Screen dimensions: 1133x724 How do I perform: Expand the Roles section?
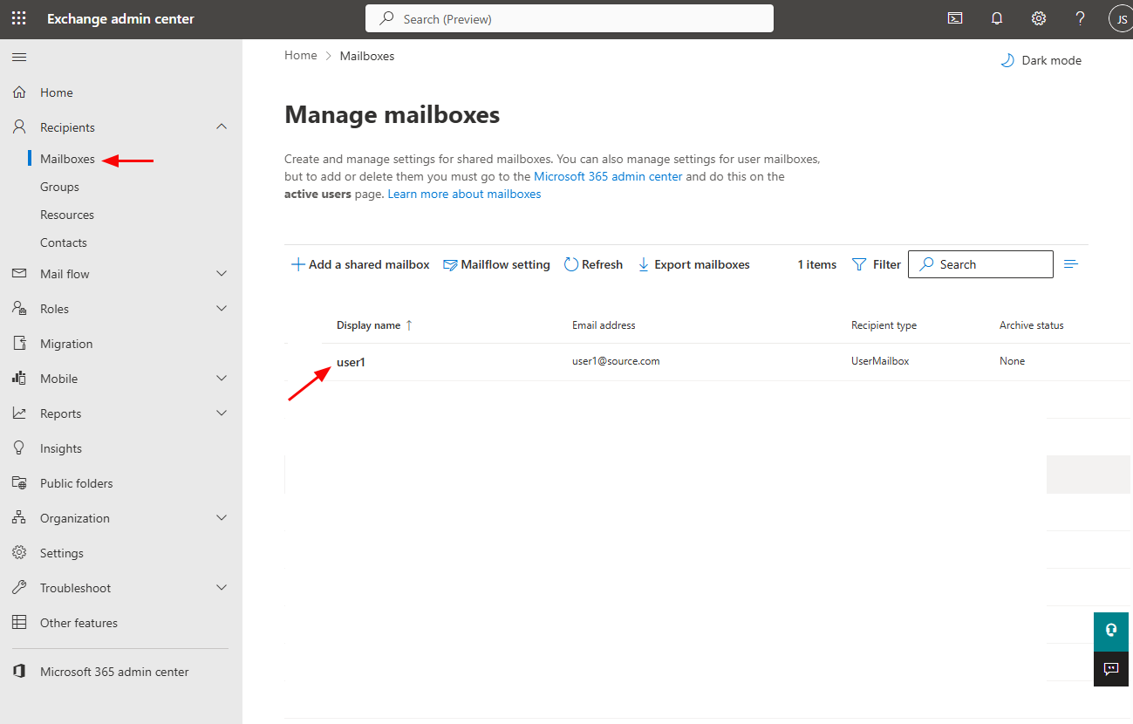click(x=222, y=309)
